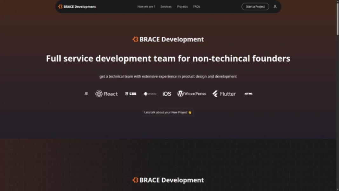
Task: Click the WordPress logo
Action: (x=192, y=94)
